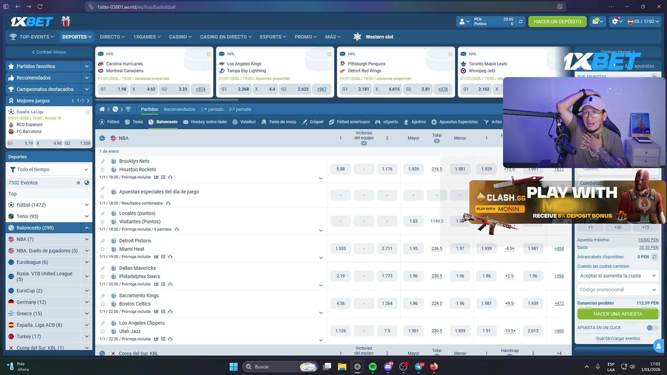Viewport: 667px width, 375px height.
Task: Select 5.88 odds for Brooklyn Nets
Action: pos(341,169)
